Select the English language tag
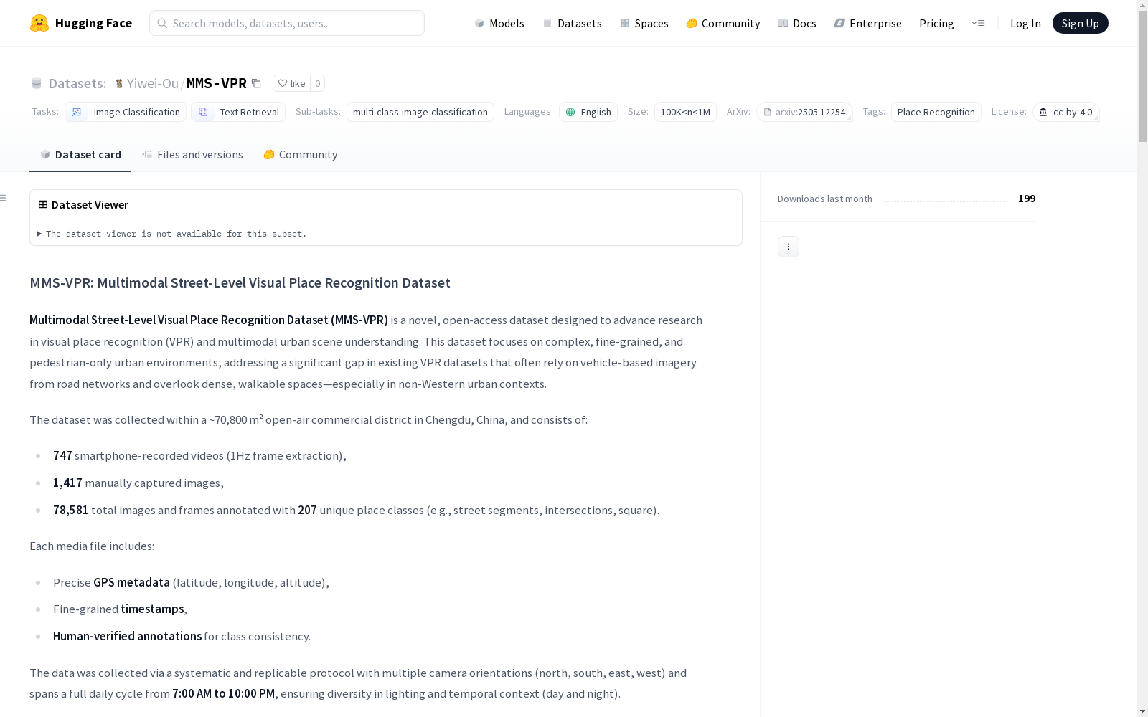Image resolution: width=1148 pixels, height=717 pixels. pos(588,112)
